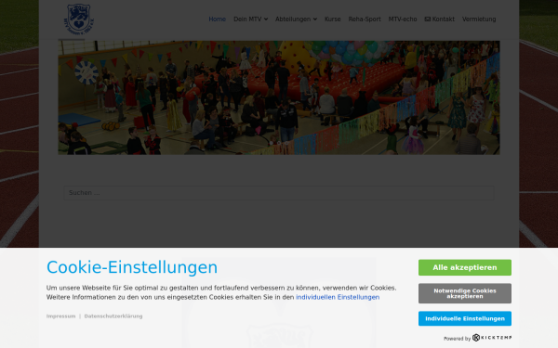Click the Cookie-Einstellungen heading
558x348 pixels.
tap(132, 267)
